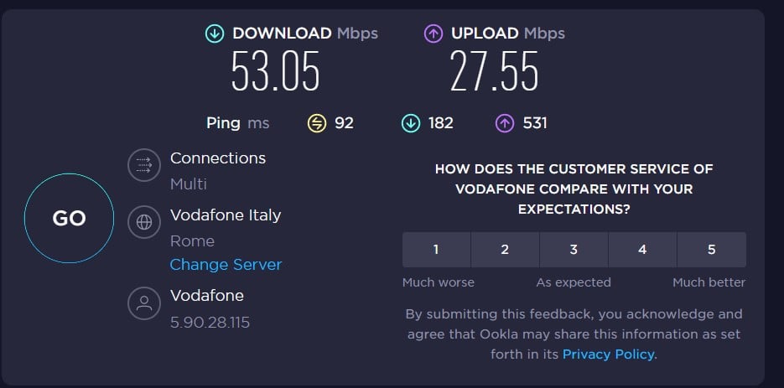Rate customer service 5 (Much better)
Viewport: 784px width, 388px height.
point(712,250)
